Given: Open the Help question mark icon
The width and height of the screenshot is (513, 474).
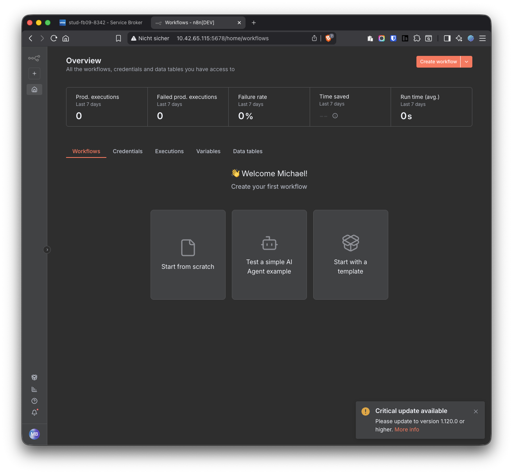Looking at the screenshot, I should (34, 401).
